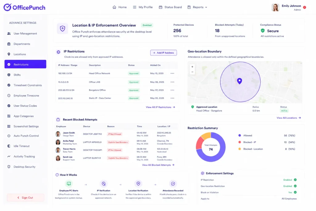Go to My Profile
The height and width of the screenshot is (211, 316).
point(143,7)
